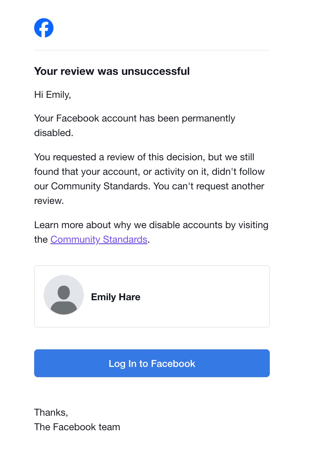Click the word "disabled." ending the first paragraph
The width and height of the screenshot is (313, 449).
point(54,133)
